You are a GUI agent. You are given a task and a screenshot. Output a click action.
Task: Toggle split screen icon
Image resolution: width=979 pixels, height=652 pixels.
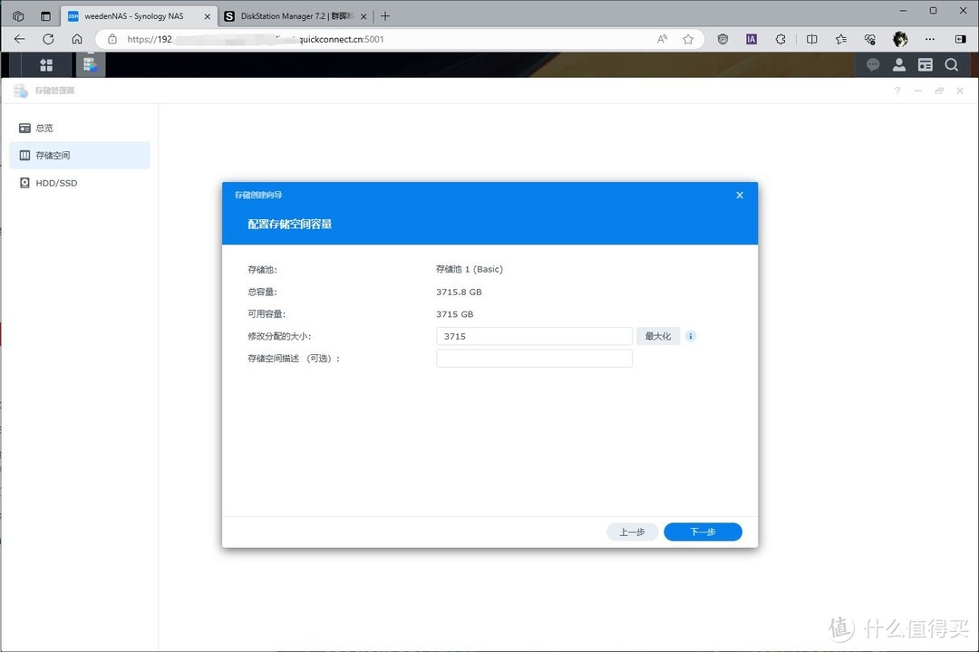(x=811, y=39)
